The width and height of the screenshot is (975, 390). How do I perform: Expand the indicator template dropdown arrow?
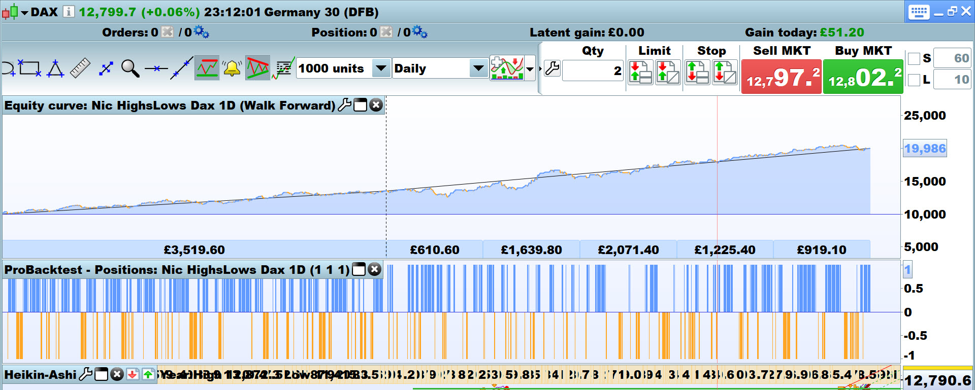[530, 68]
